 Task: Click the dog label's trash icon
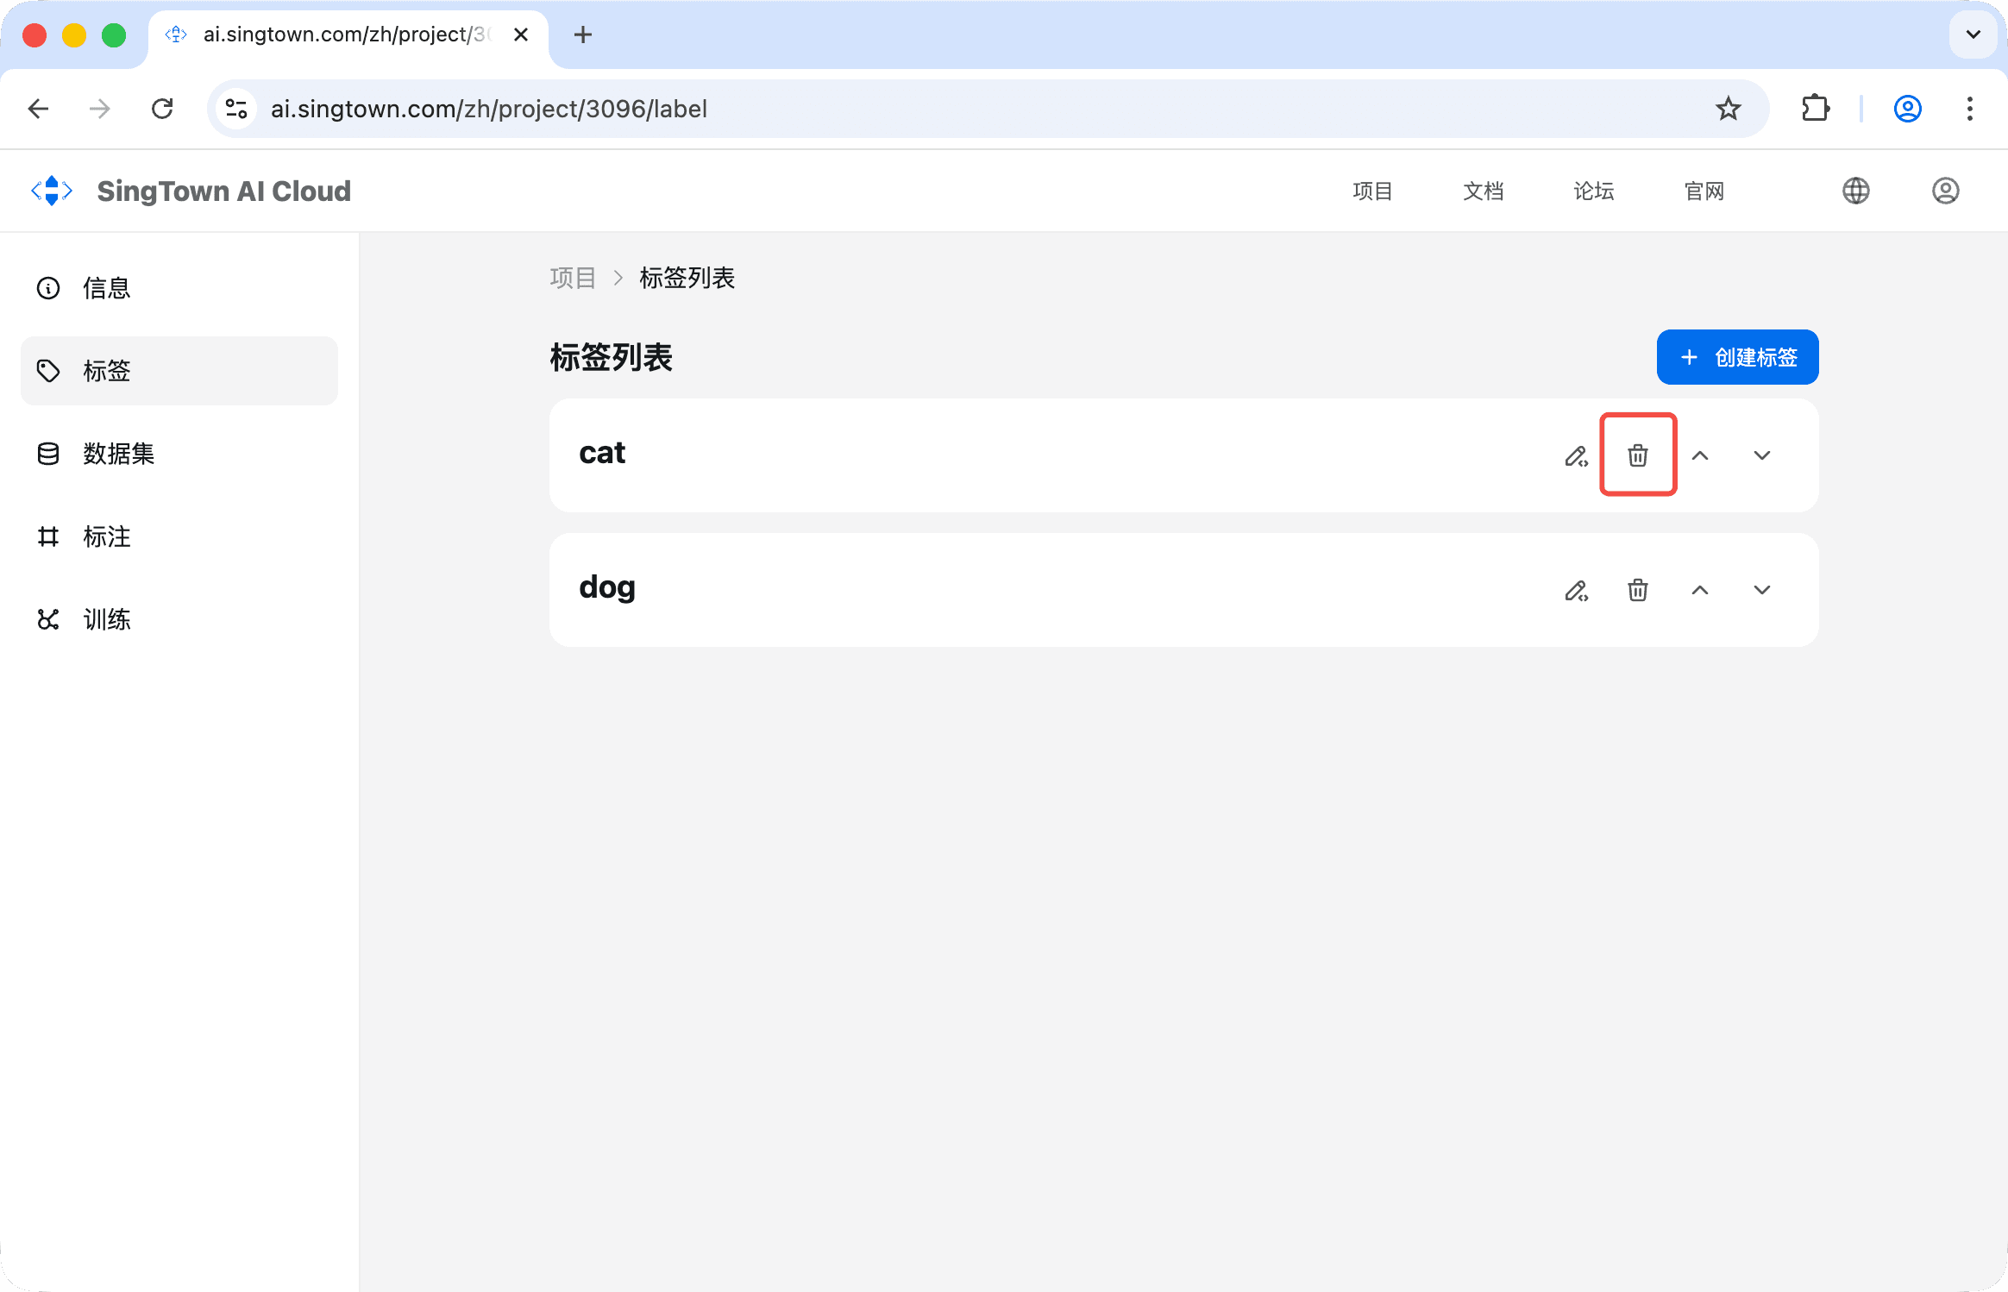click(x=1637, y=590)
